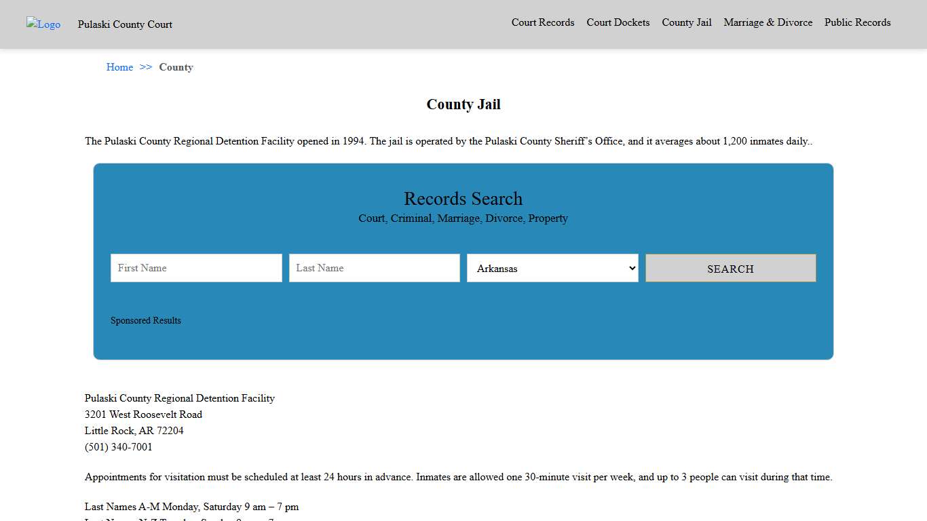Follow the Home breadcrumb link
This screenshot has width=927, height=521.
[119, 67]
